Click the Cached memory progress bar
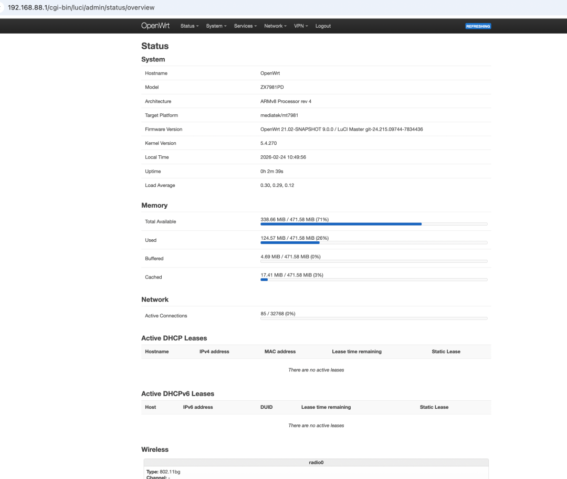 (x=374, y=280)
